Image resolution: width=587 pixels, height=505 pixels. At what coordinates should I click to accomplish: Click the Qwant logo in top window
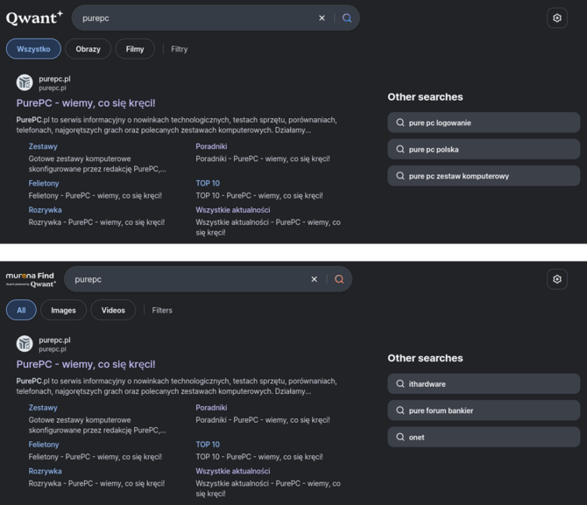[x=34, y=18]
